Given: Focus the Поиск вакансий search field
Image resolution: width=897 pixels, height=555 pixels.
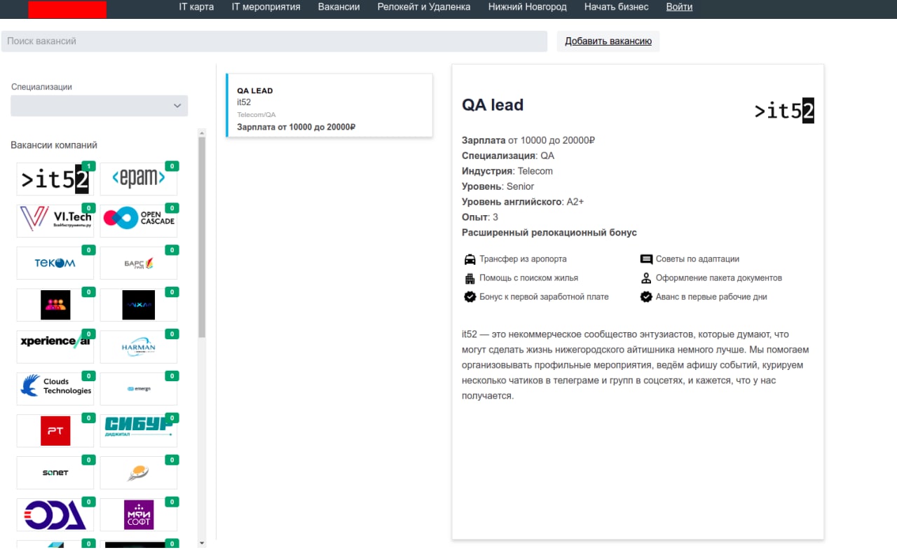Looking at the screenshot, I should (x=274, y=41).
